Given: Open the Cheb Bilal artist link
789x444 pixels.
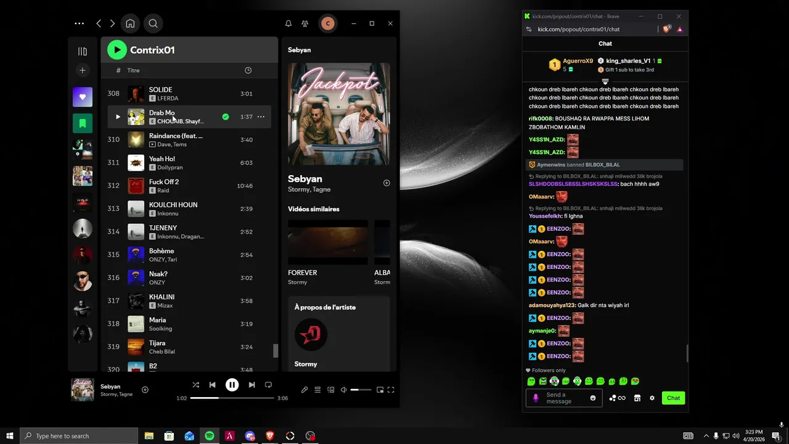Looking at the screenshot, I should coord(162,351).
